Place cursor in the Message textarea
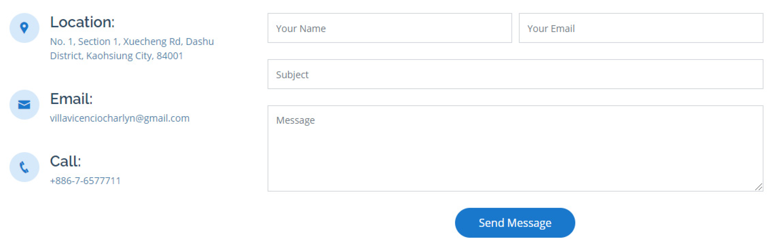The width and height of the screenshot is (772, 249). pyautogui.click(x=515, y=148)
